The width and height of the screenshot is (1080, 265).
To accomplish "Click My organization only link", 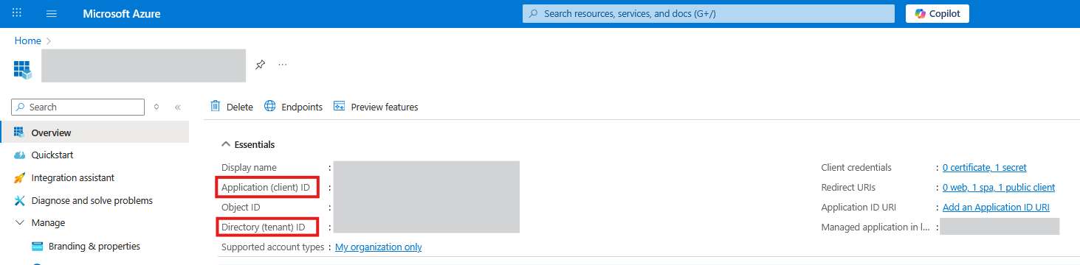I will [x=379, y=247].
